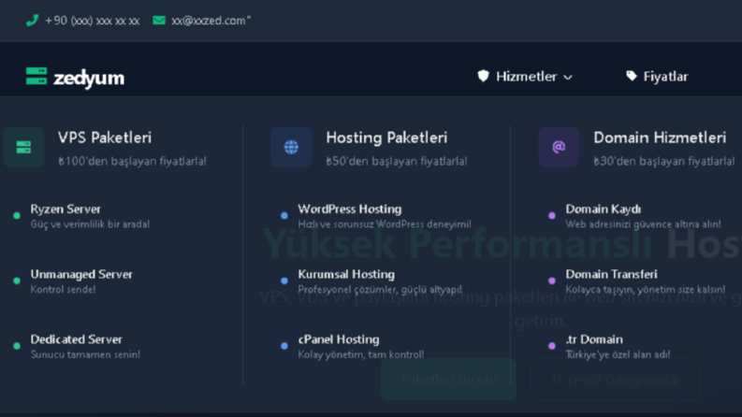Screen dimensions: 742x417
Task: Click the purple dot beside .tr Domain
Action: (x=552, y=346)
